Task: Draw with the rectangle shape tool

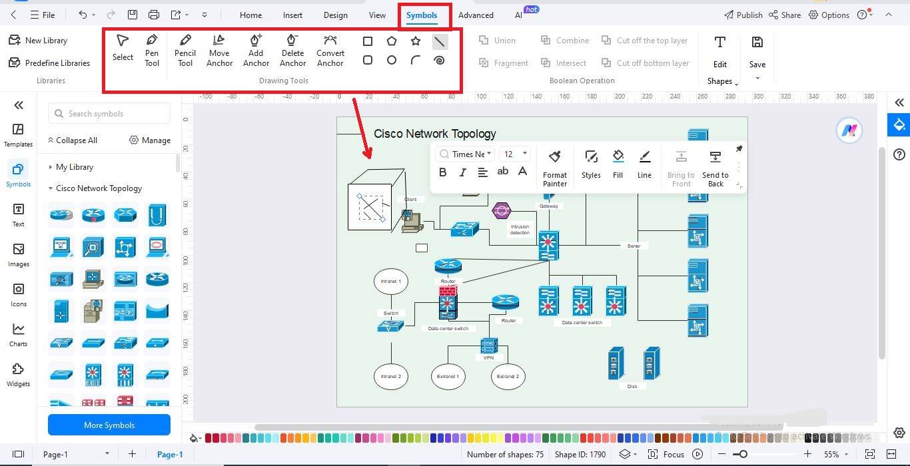Action: click(x=368, y=41)
